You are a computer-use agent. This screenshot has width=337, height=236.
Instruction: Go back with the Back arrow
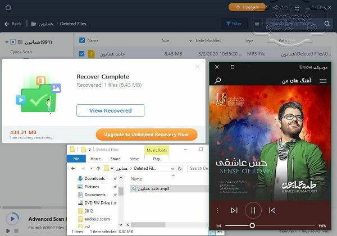click(13, 24)
